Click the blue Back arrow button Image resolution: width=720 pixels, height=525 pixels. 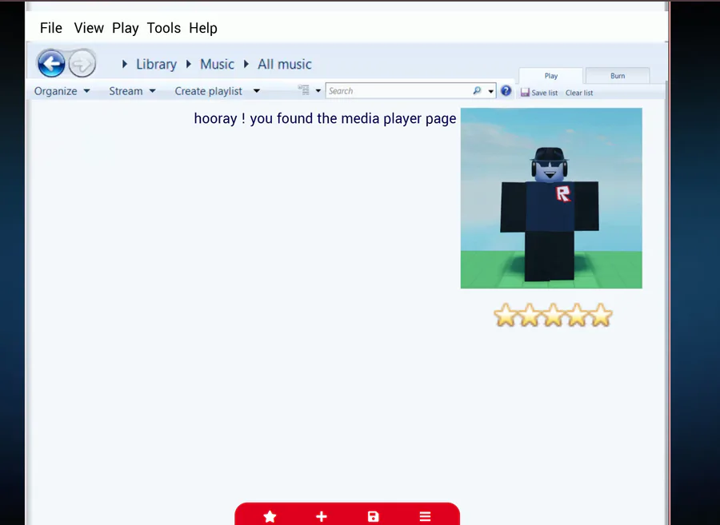(51, 63)
